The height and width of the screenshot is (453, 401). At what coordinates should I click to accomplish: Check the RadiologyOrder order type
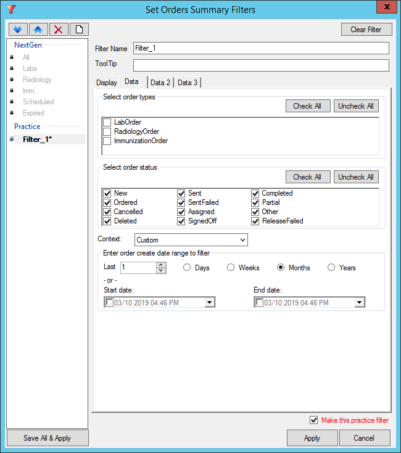click(107, 131)
